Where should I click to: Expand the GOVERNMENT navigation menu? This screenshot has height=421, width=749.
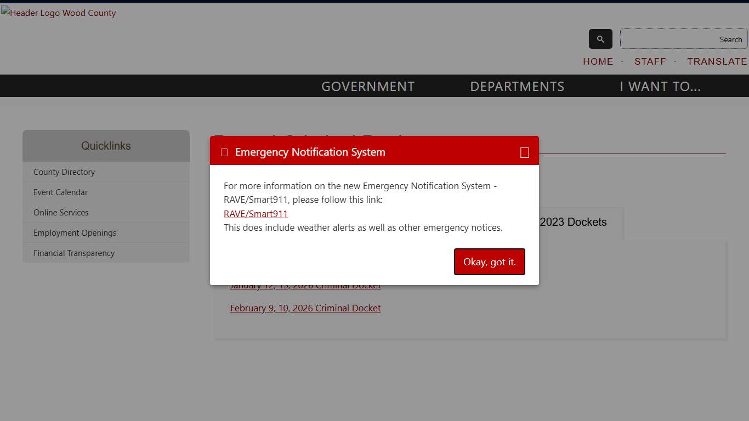367,87
